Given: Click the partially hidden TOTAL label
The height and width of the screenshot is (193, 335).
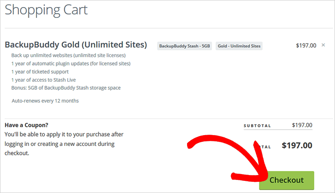Looking at the screenshot, I should 266,147.
